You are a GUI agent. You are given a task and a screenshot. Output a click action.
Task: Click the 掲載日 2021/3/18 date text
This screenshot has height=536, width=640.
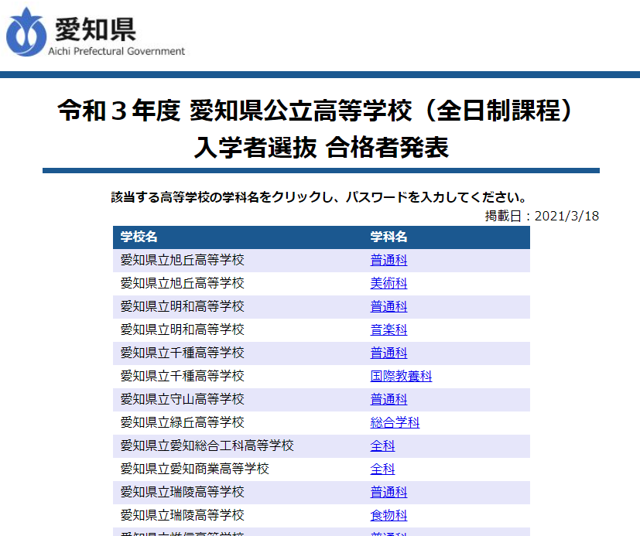(542, 216)
